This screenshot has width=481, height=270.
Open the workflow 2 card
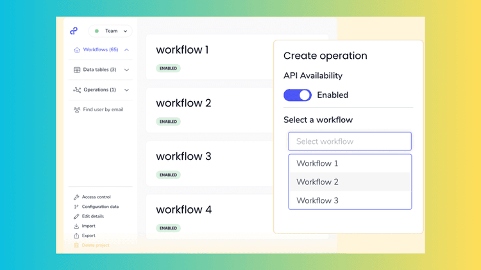coord(210,110)
